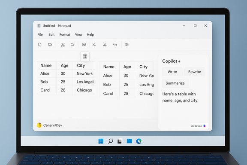Open the Edit menu
This screenshot has height=165, width=247.
pos(51,34)
